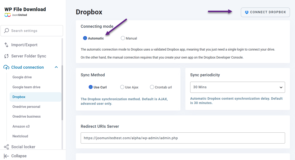Open Social locker settings
This screenshot has height=160, width=295.
coord(23,147)
